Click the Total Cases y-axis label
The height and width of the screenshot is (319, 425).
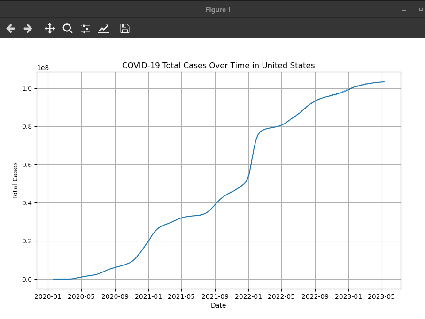[x=15, y=181]
